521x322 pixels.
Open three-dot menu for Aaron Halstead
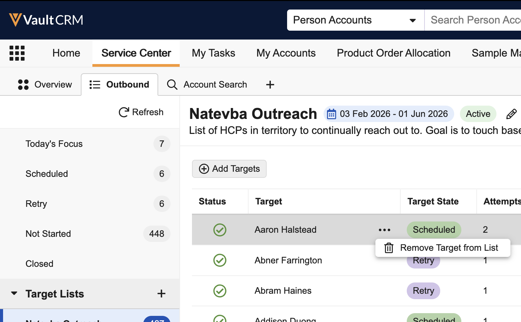click(384, 230)
